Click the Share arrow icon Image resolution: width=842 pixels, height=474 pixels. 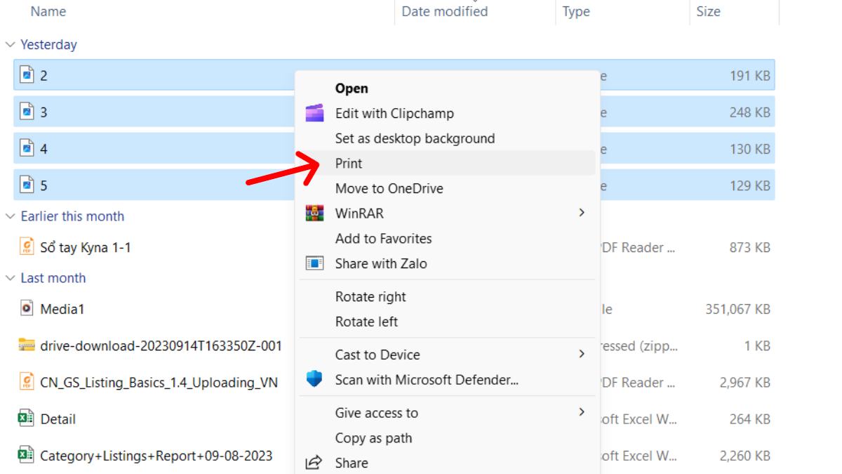point(315,463)
